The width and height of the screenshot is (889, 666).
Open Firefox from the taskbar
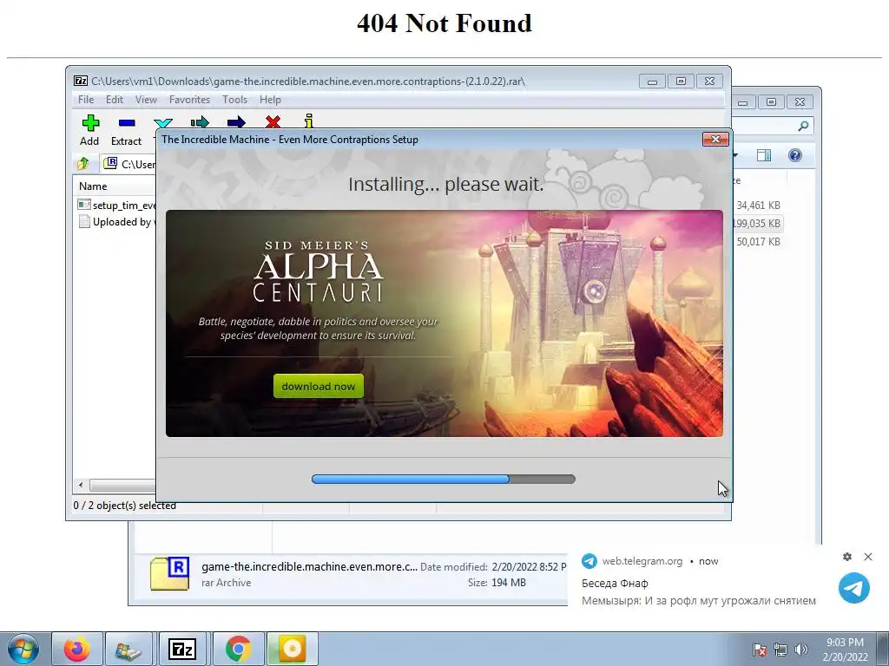click(x=77, y=649)
